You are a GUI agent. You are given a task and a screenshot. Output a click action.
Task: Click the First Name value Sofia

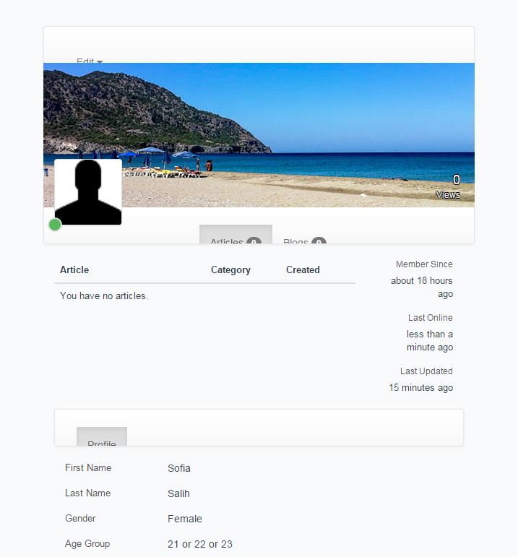point(179,468)
